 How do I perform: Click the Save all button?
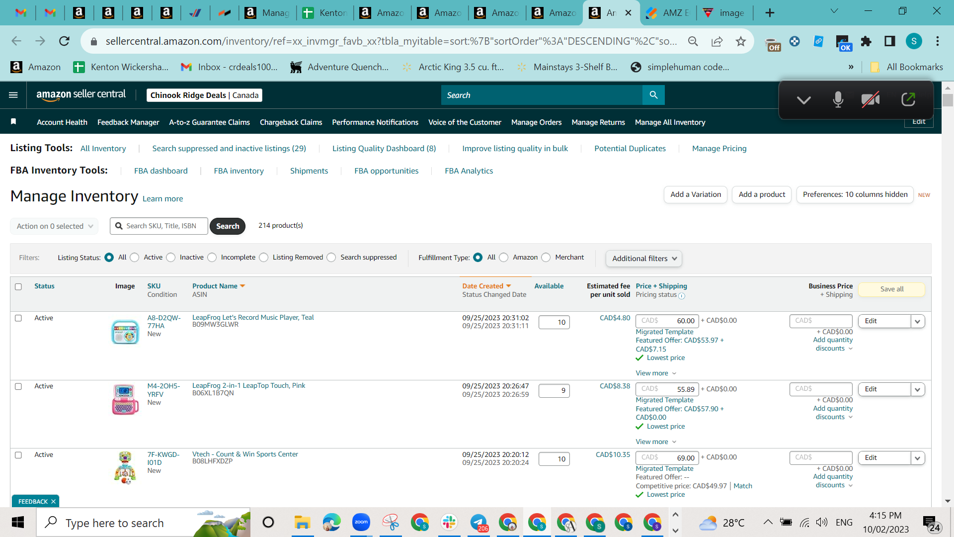(x=892, y=289)
